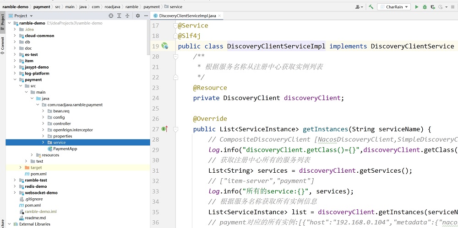The width and height of the screenshot is (458, 228).
Task: Expand the .idea folder
Action: [15, 29]
